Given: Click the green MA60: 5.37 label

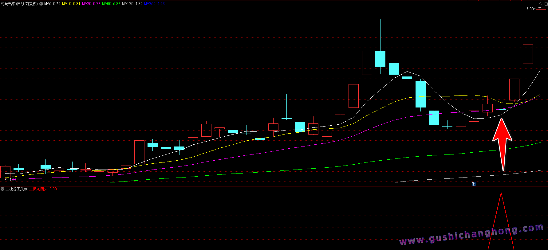Looking at the screenshot, I should pos(111,4).
